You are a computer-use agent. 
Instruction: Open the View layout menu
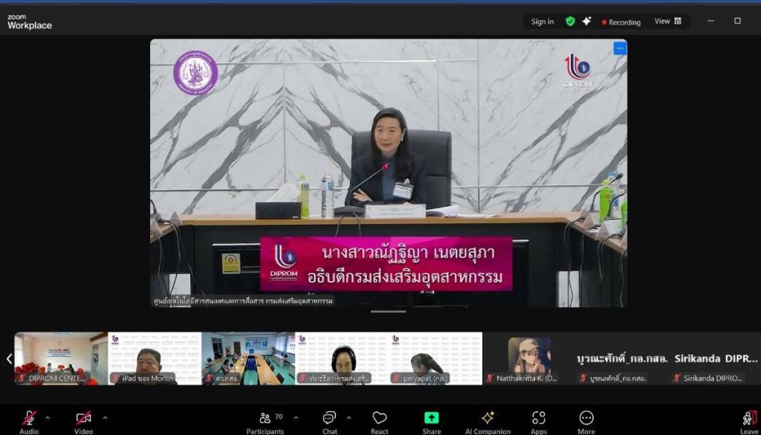[x=668, y=22]
